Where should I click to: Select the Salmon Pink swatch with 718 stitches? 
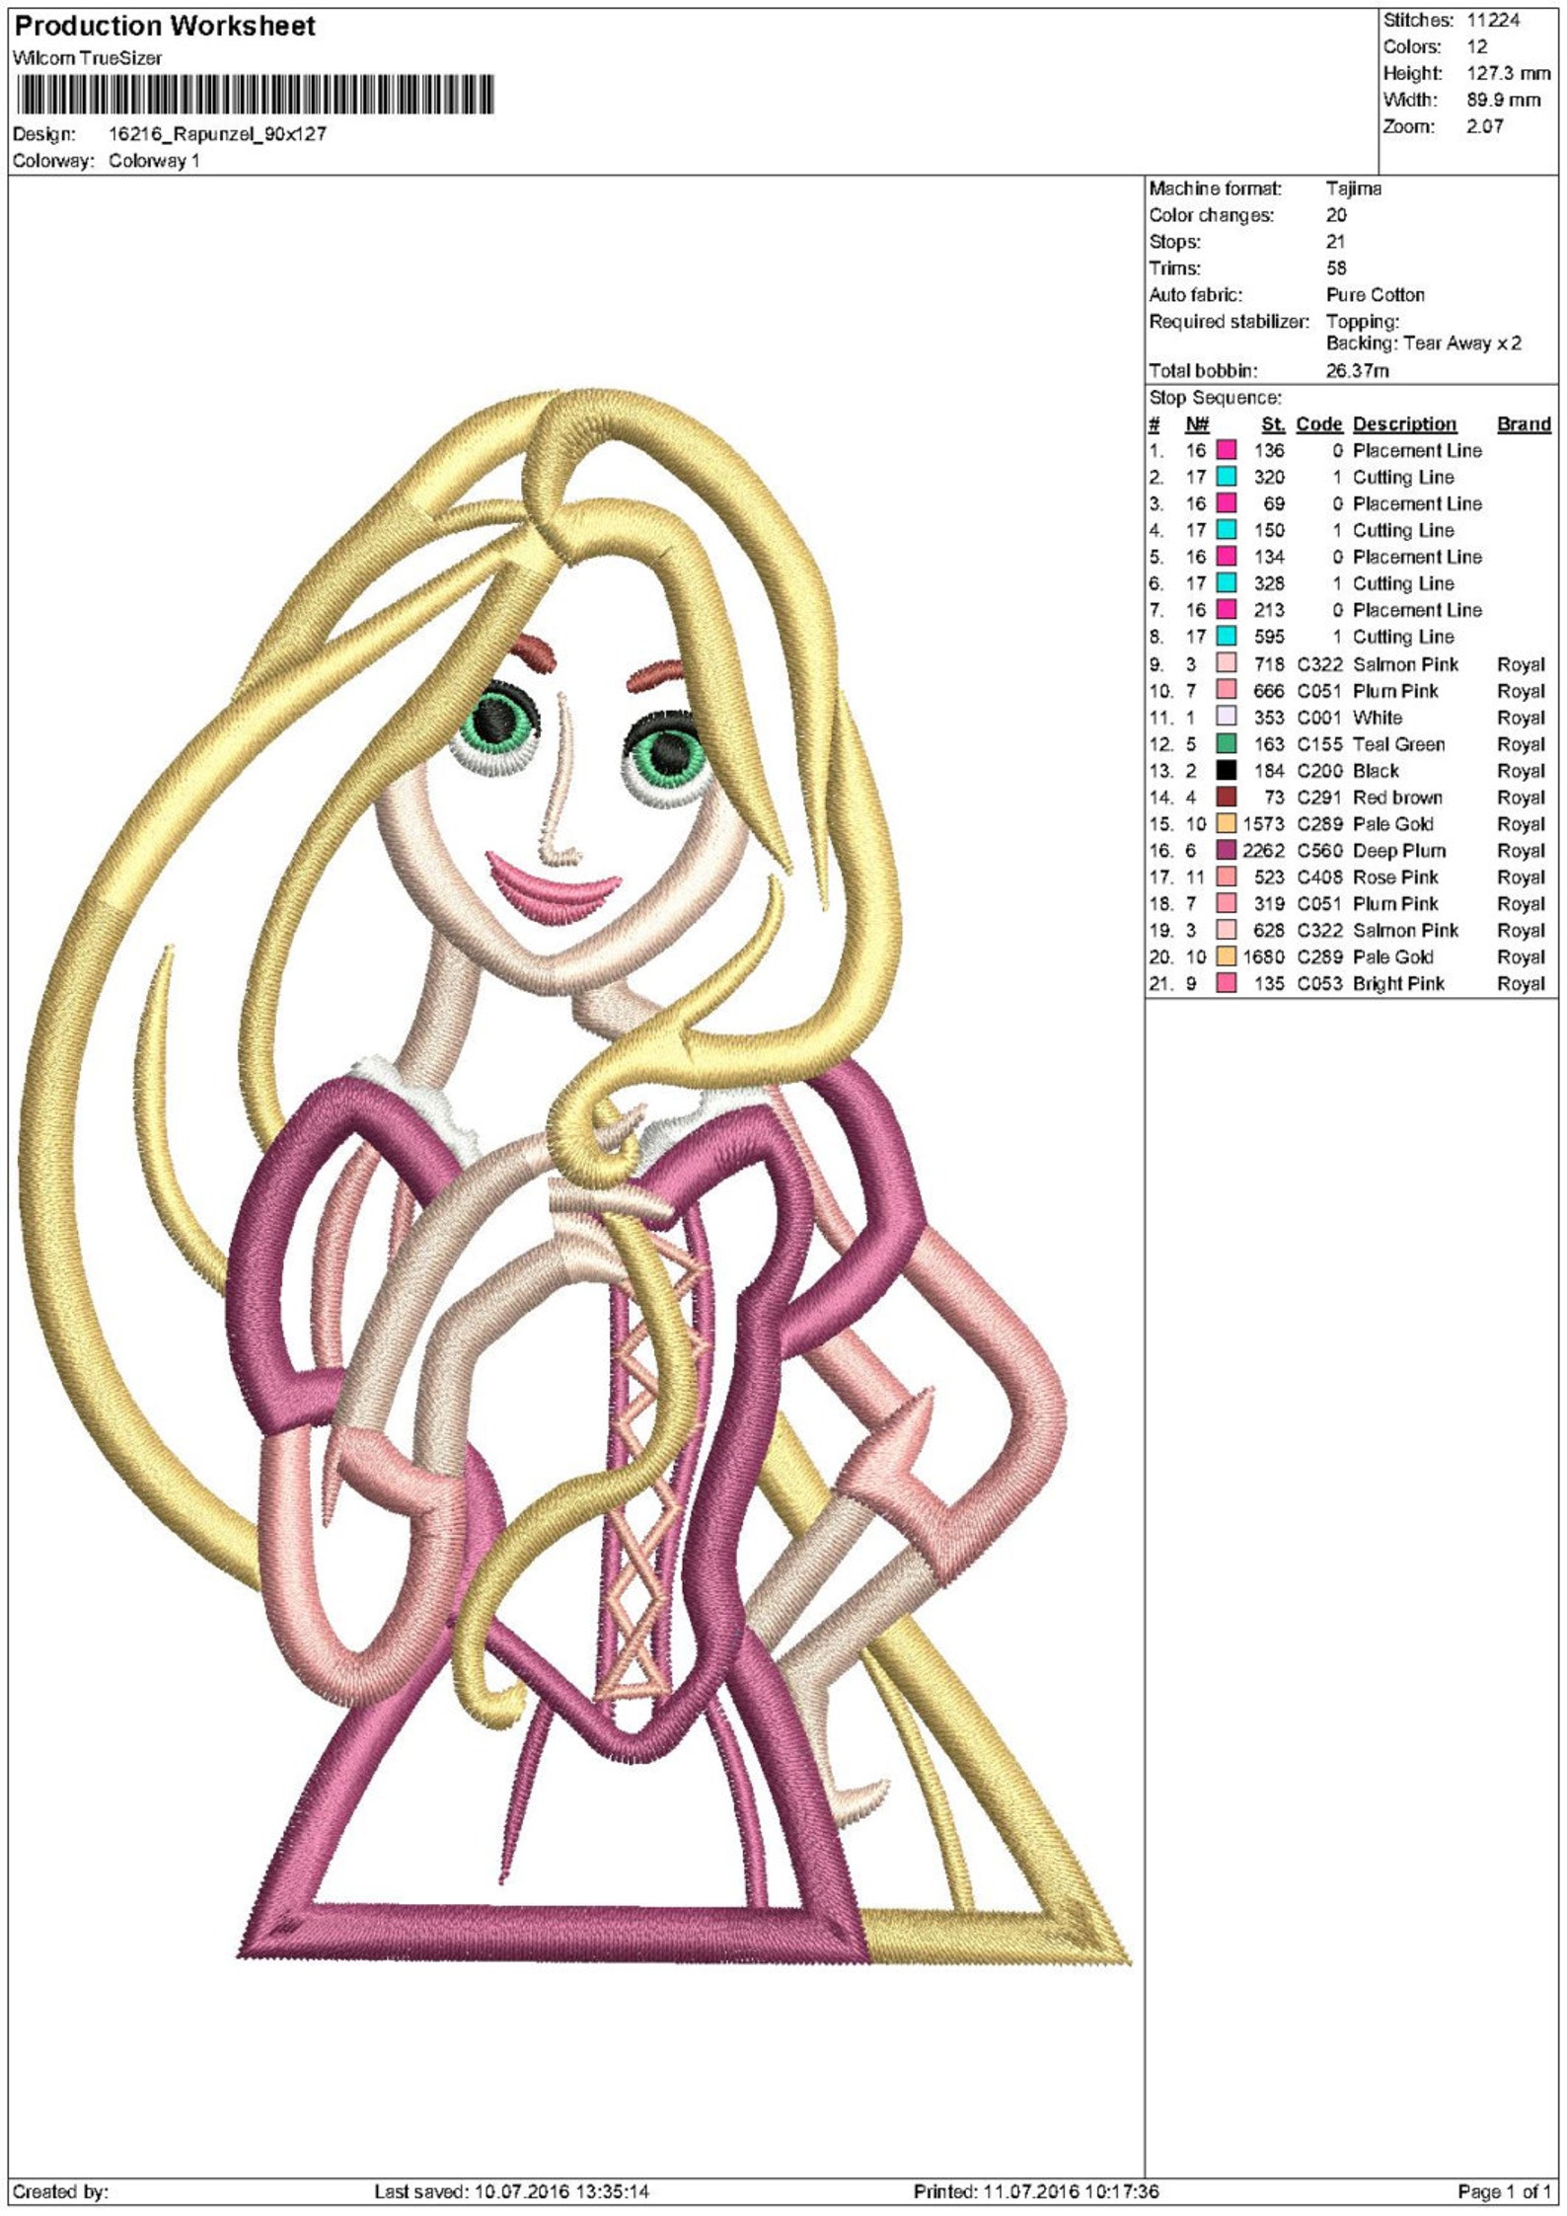point(1226,663)
